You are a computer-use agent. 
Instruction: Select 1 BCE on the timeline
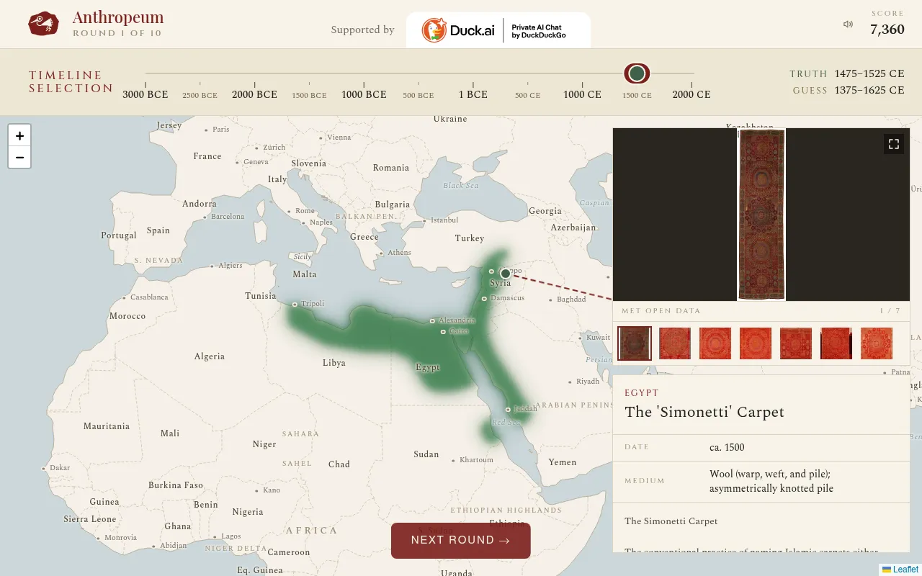click(x=473, y=94)
